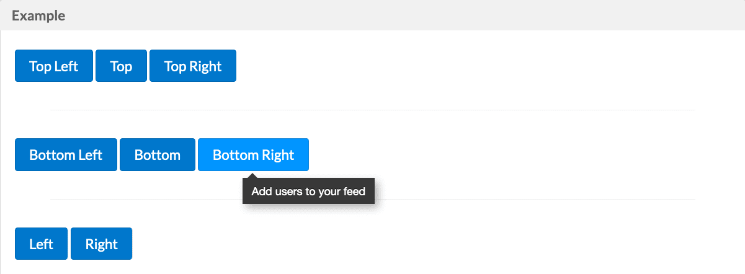Select the Top button

tap(121, 66)
